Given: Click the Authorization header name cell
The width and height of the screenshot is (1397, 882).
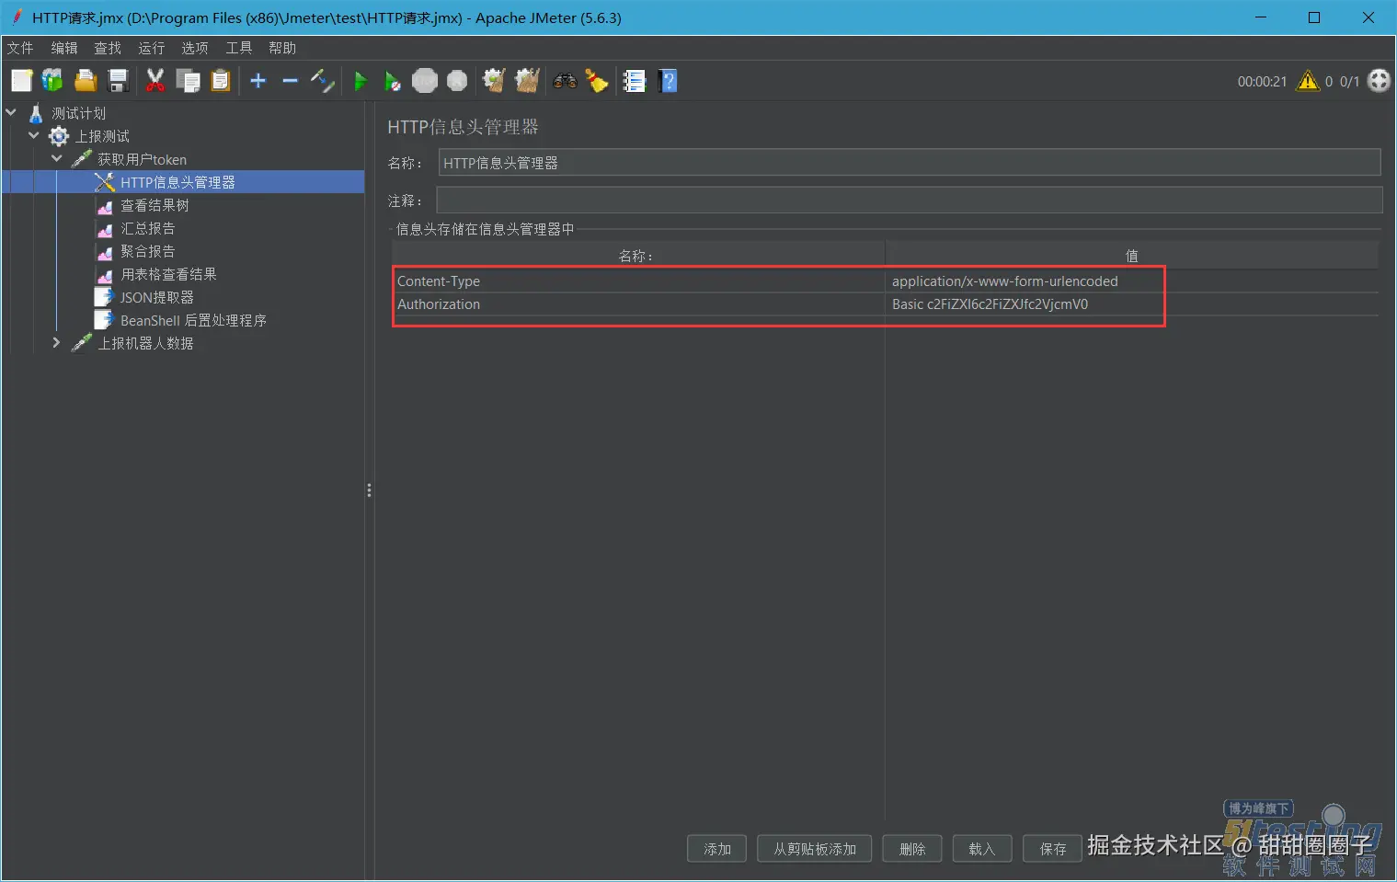Looking at the screenshot, I should click(x=638, y=304).
